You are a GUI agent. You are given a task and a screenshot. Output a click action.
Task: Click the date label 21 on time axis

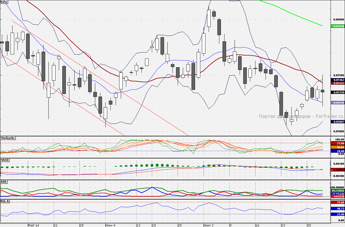click(56, 225)
